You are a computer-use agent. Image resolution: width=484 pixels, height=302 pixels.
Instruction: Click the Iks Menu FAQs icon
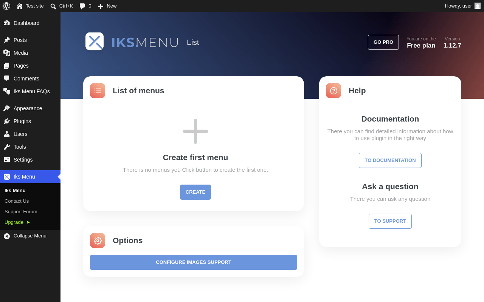pos(7,91)
